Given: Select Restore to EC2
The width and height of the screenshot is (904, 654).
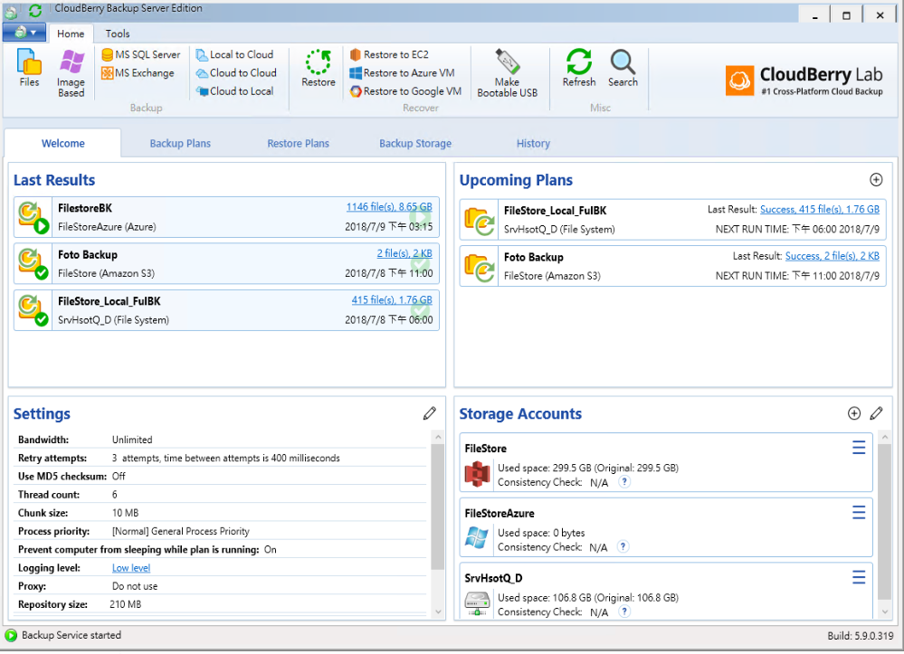Looking at the screenshot, I should [389, 55].
